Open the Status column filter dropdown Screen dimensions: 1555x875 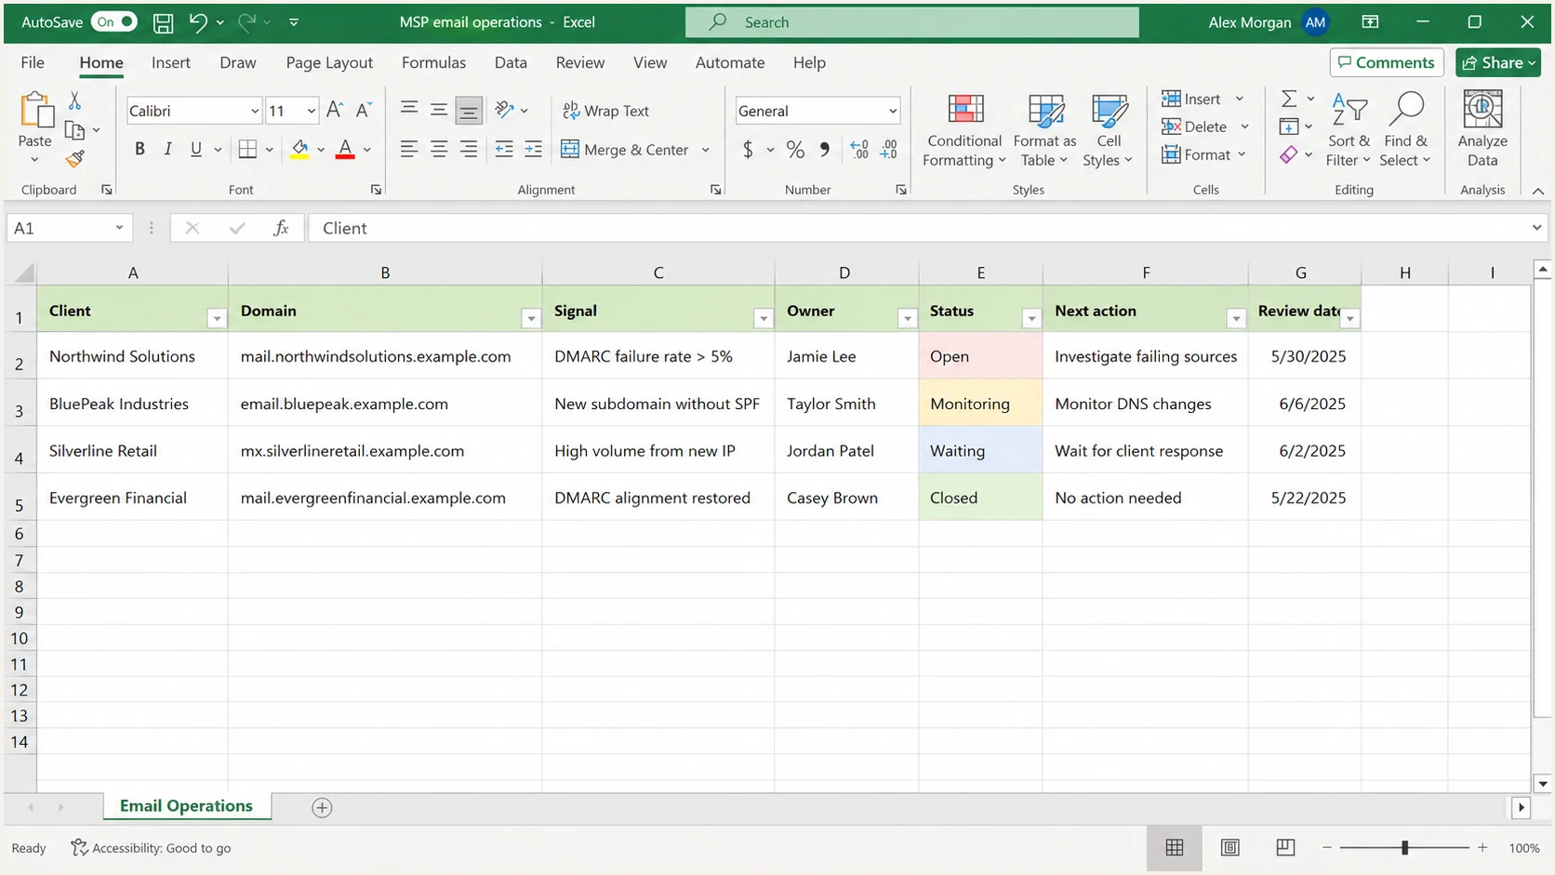click(x=1031, y=319)
